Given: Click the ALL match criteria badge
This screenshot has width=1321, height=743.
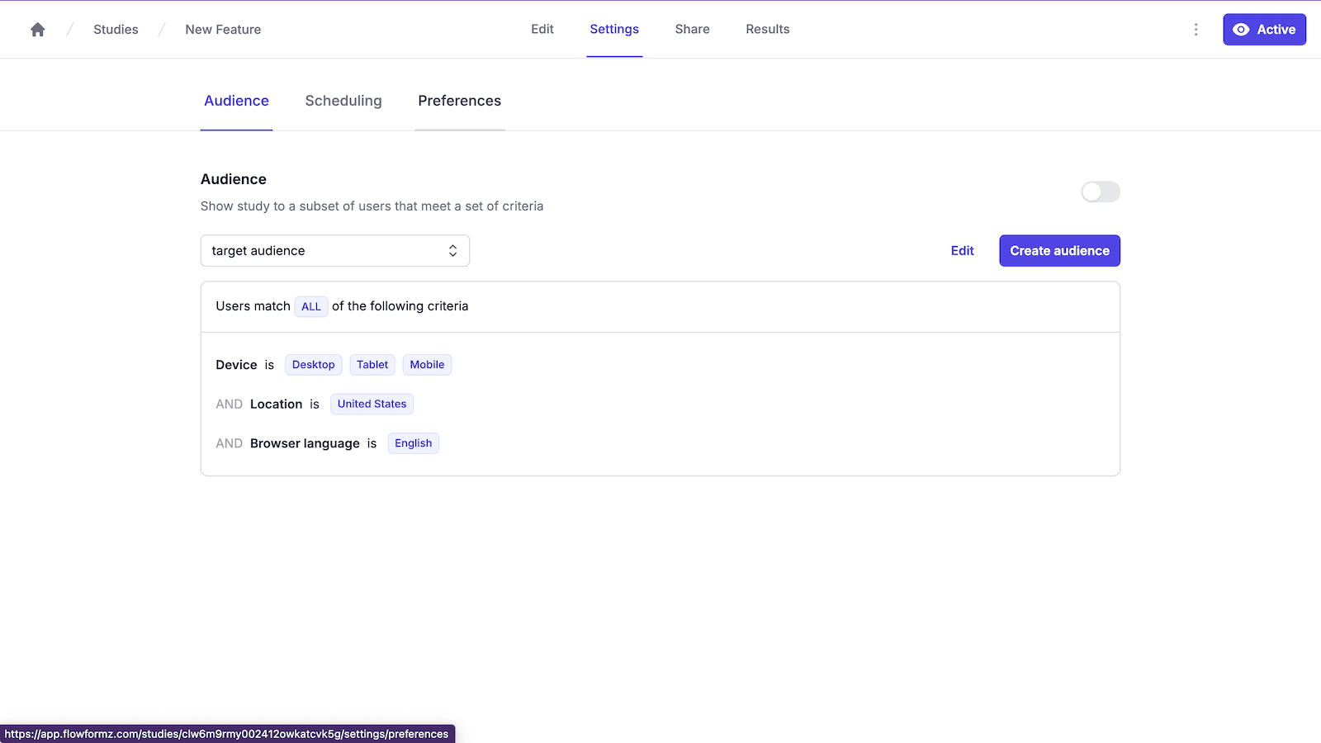Looking at the screenshot, I should 310,306.
